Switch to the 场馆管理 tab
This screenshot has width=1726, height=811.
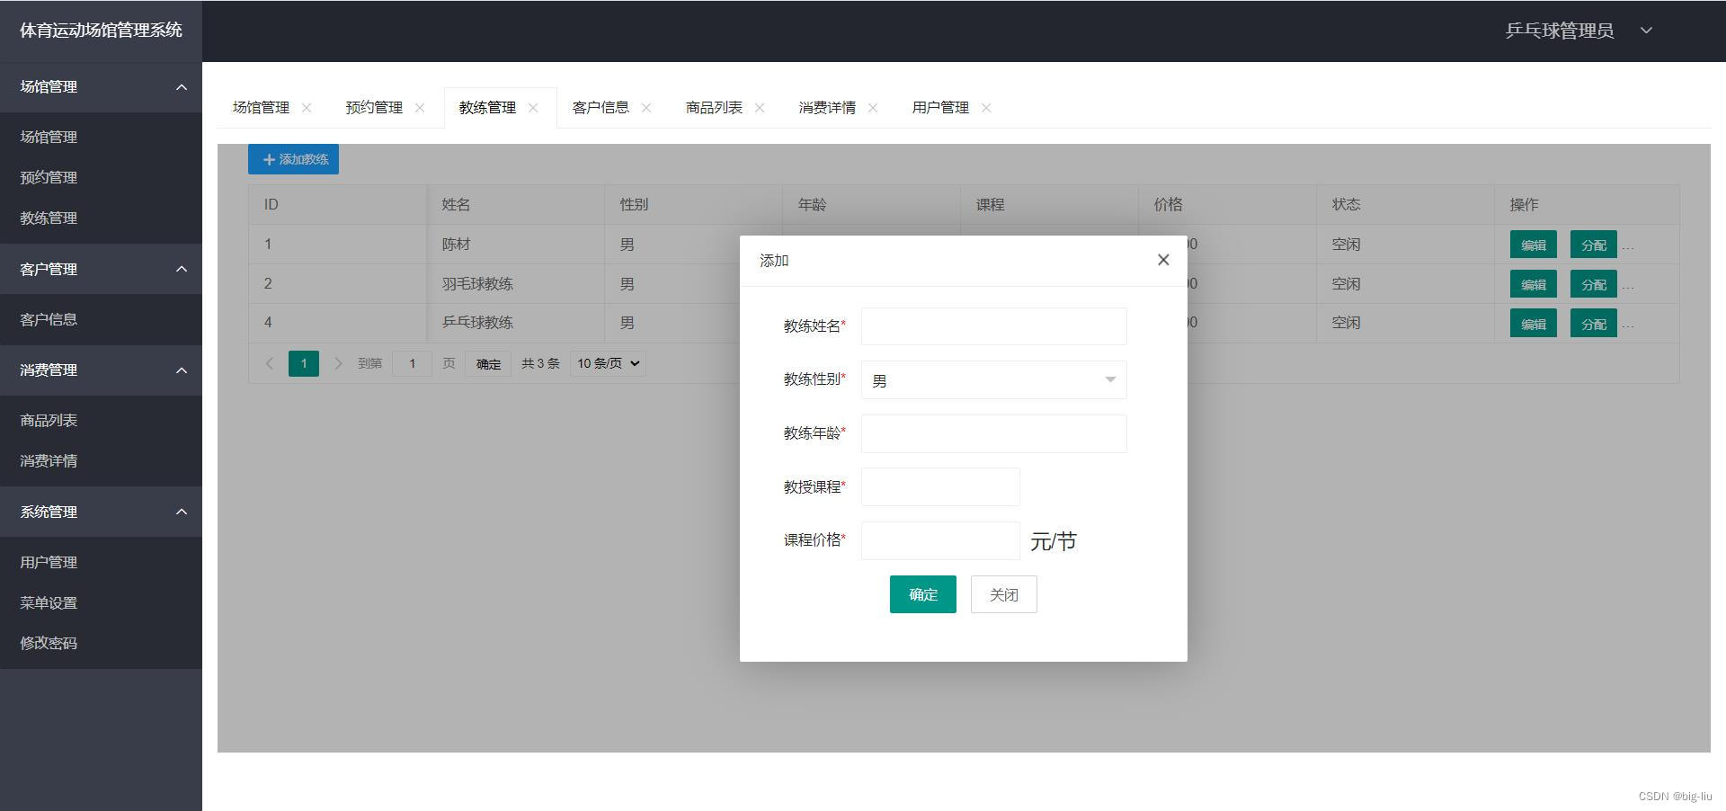pyautogui.click(x=261, y=108)
